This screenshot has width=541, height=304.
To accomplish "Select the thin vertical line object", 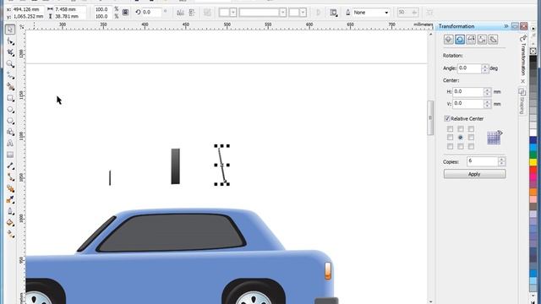I will pos(110,177).
